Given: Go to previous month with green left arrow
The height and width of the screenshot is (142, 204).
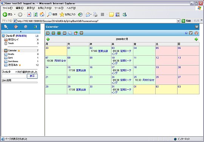Looking at the screenshot, I should [48, 39].
